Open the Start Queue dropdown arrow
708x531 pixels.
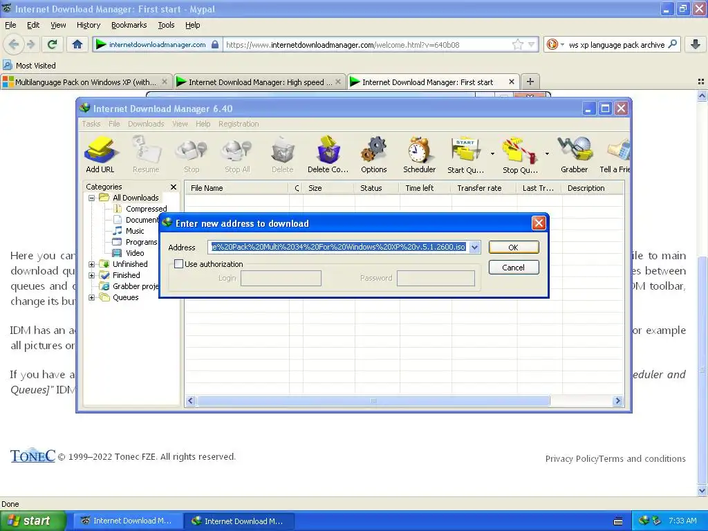click(492, 154)
